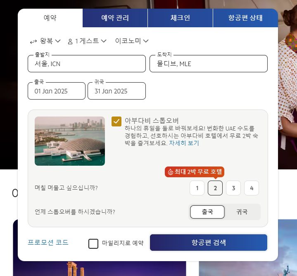
Task: Click the round-trip arrows icon beside 왕복
Action: pos(33,41)
